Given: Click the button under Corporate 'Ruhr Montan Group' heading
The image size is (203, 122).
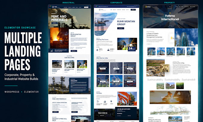Looking at the screenshot, I should (x=121, y=28).
